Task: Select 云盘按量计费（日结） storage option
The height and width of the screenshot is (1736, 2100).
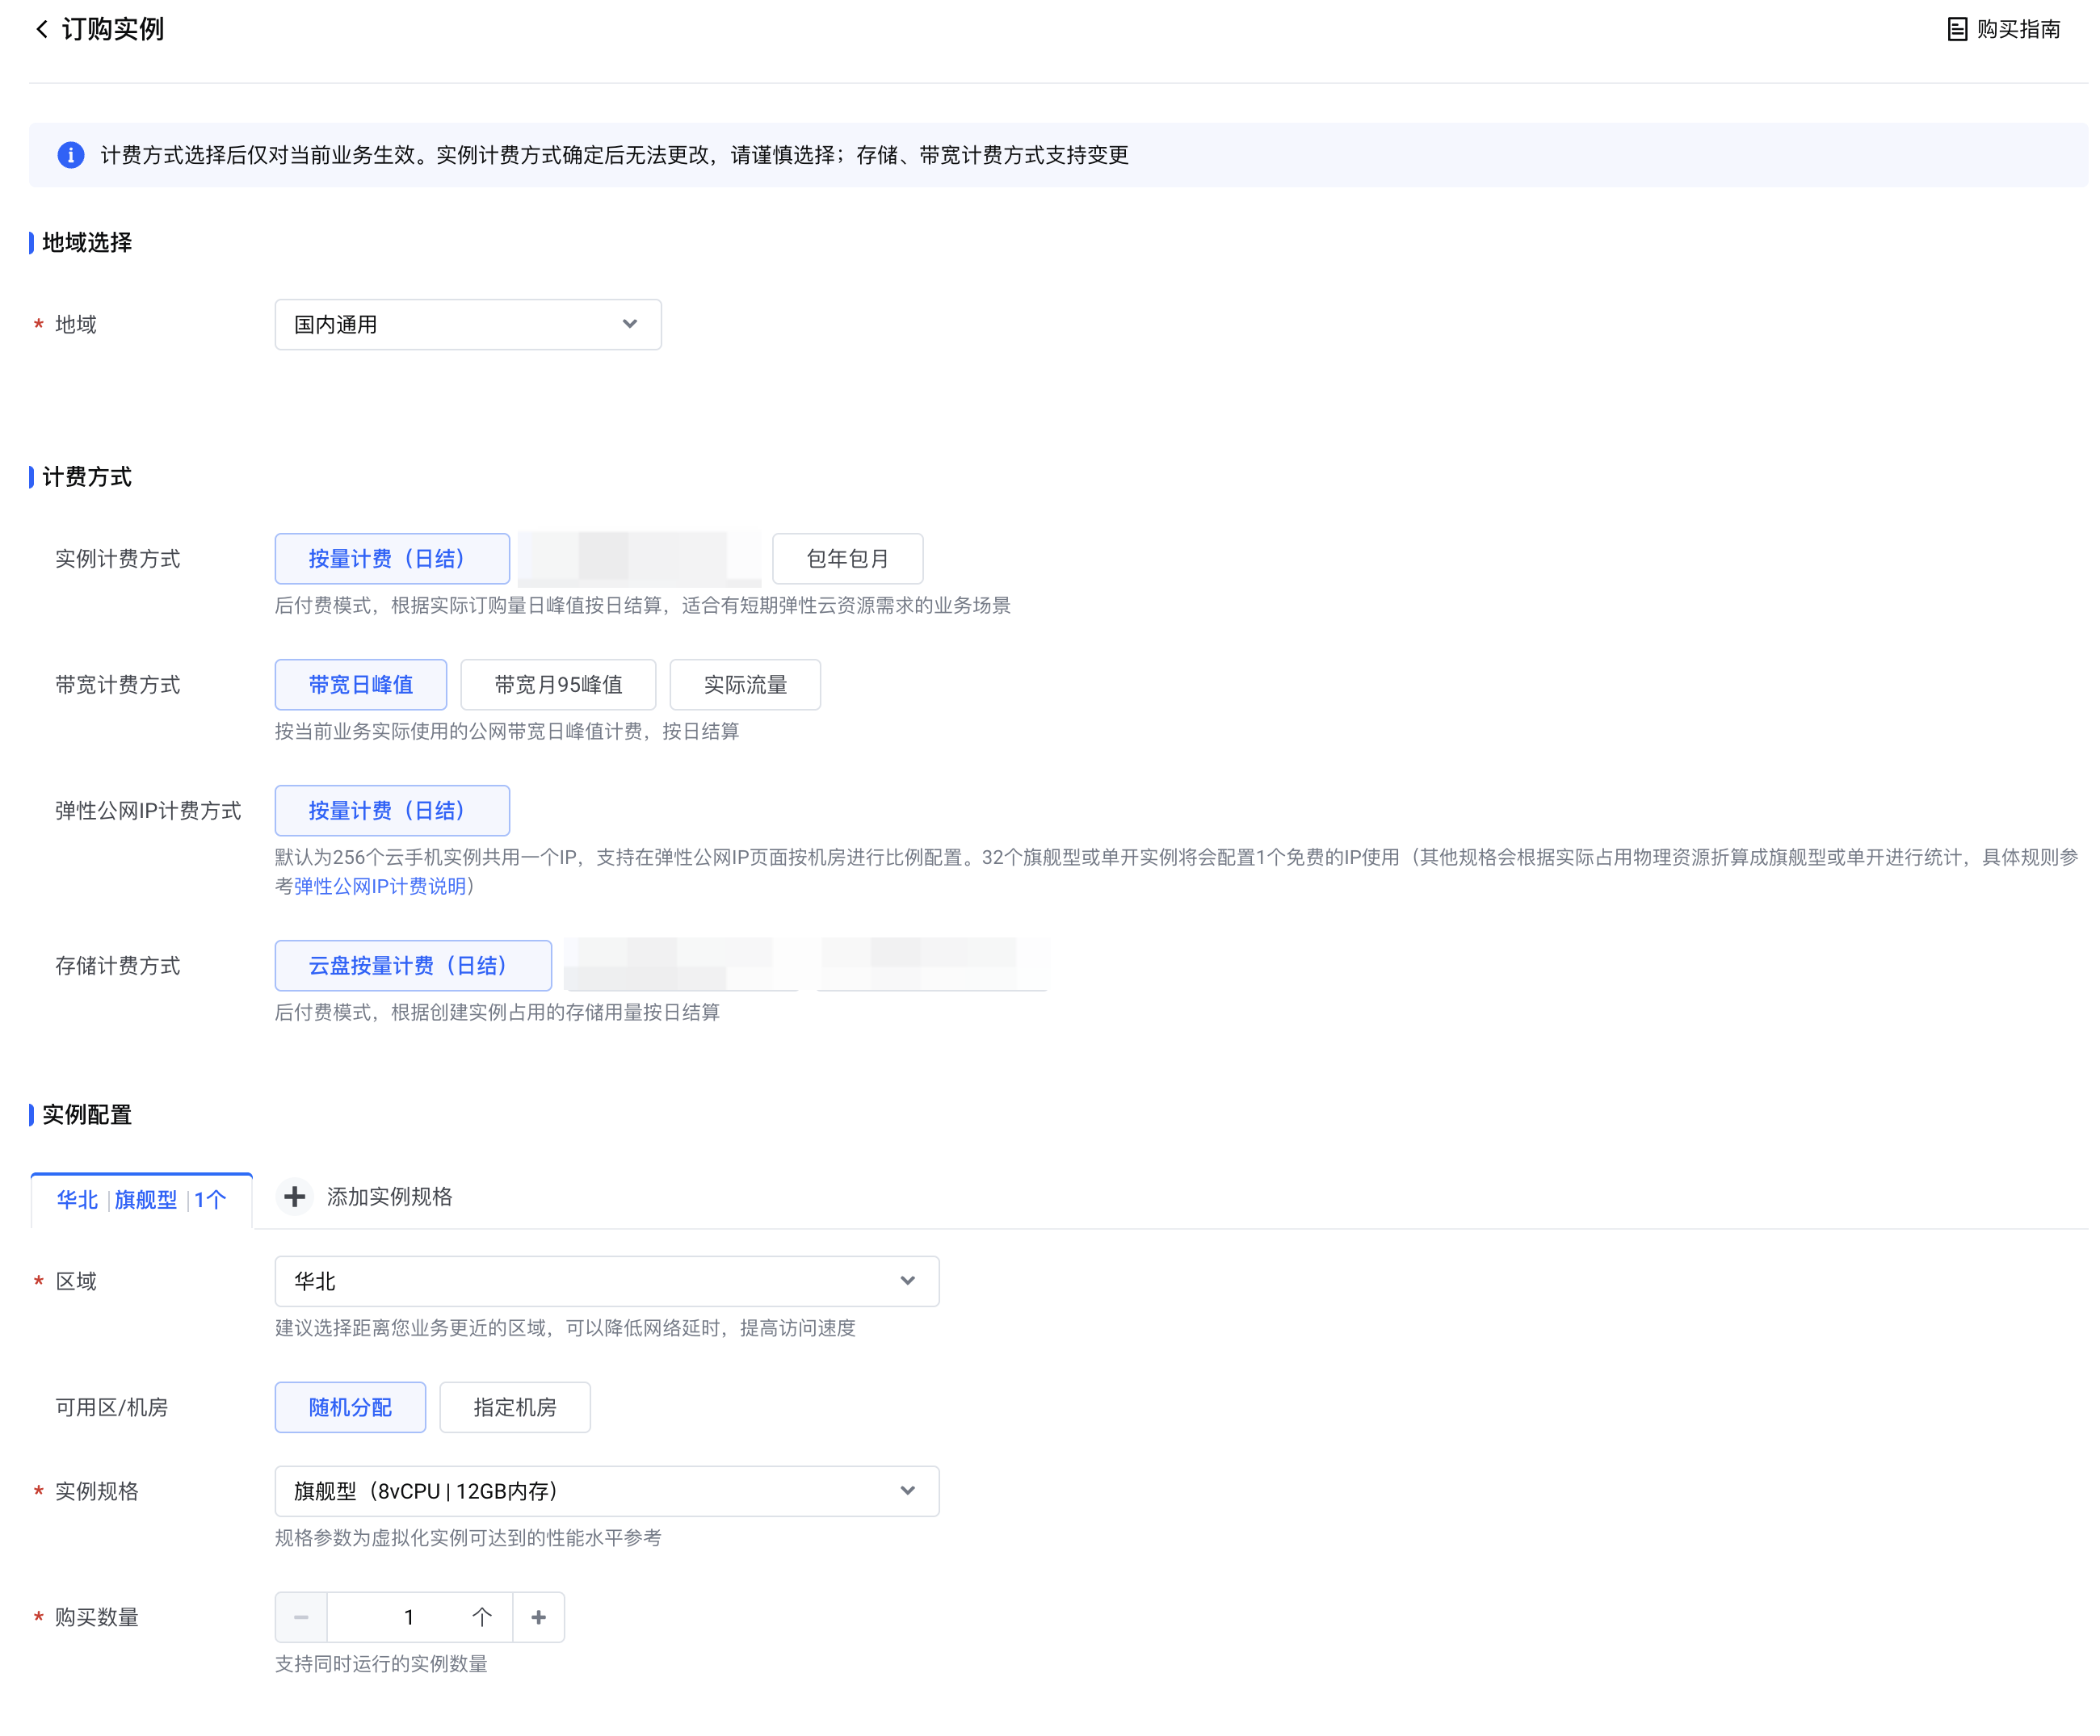Action: 413,966
